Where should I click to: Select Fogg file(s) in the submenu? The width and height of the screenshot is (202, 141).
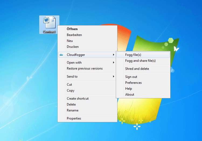(x=143, y=55)
